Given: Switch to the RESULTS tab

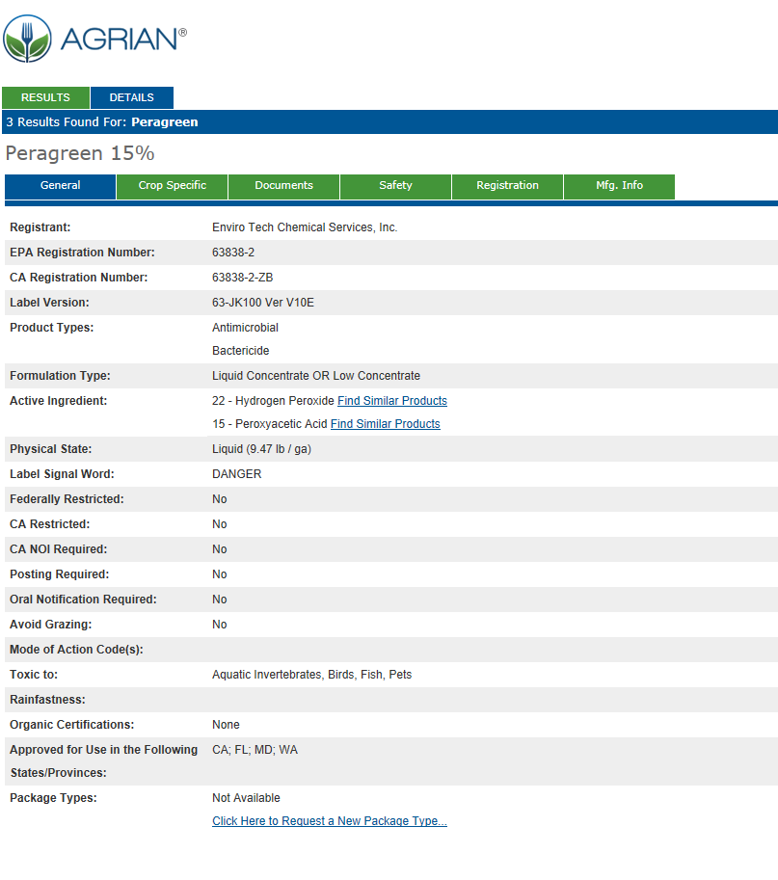Looking at the screenshot, I should pos(45,97).
